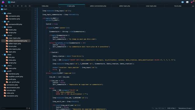This screenshot has width=195, height=110.
Task: Open modifier-profil.php in the file tree
Action: tap(16, 77)
